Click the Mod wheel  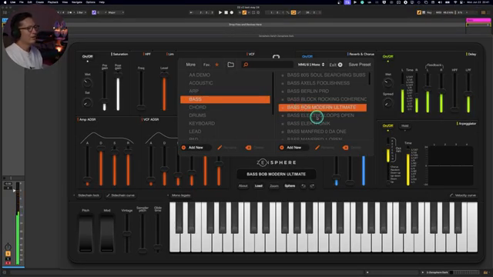pos(107,233)
